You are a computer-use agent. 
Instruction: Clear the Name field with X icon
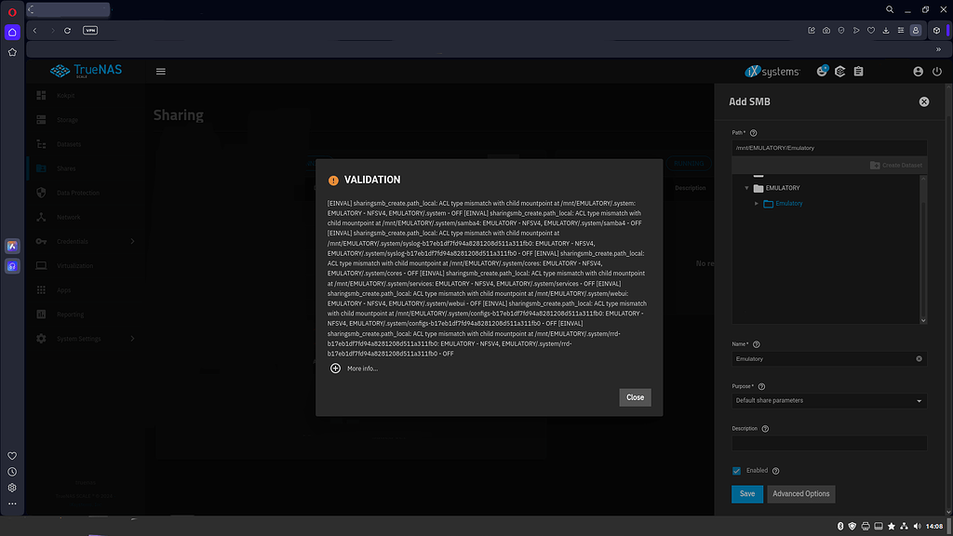click(919, 358)
